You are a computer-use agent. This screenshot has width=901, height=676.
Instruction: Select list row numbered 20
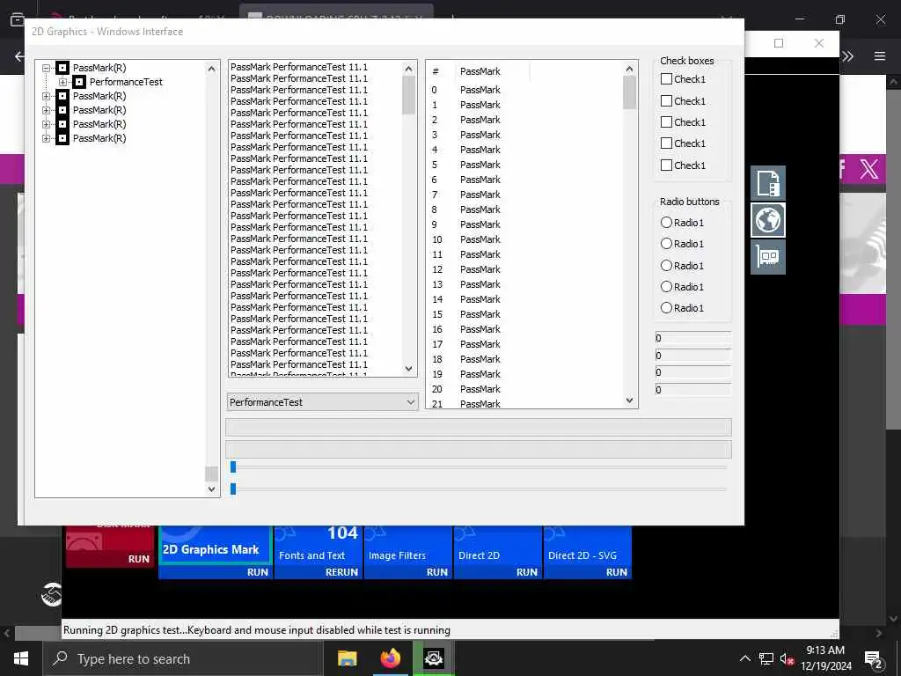(x=526, y=388)
